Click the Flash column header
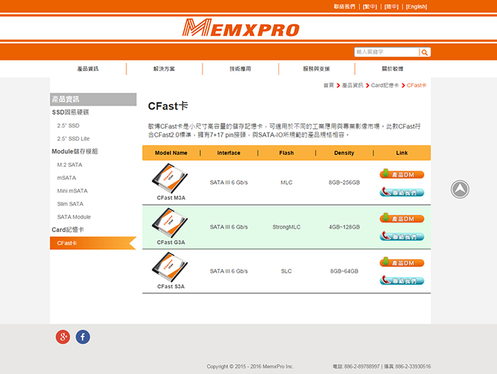This screenshot has height=374, width=497. pyautogui.click(x=286, y=153)
